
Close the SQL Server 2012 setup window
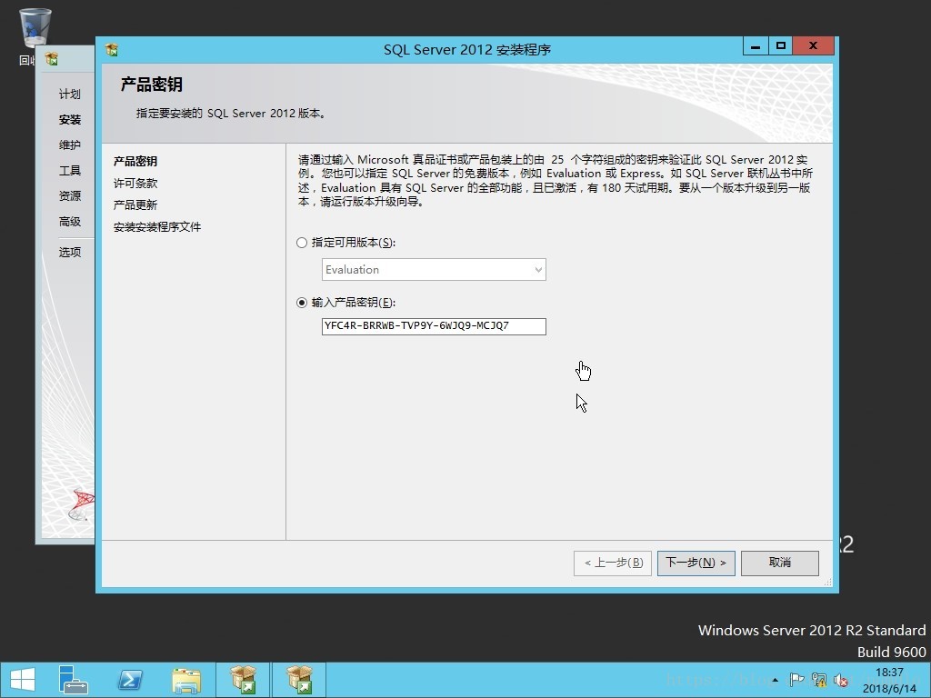[x=814, y=46]
